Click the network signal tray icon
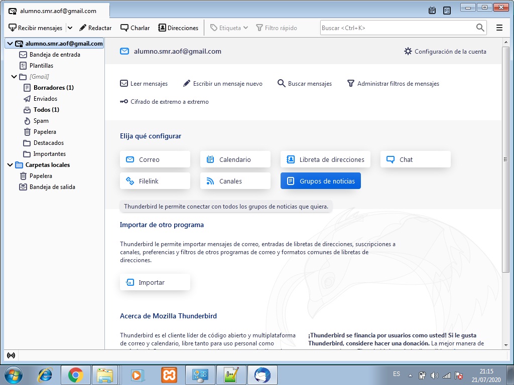Screen dimensions: 514x385 [x=446, y=375]
